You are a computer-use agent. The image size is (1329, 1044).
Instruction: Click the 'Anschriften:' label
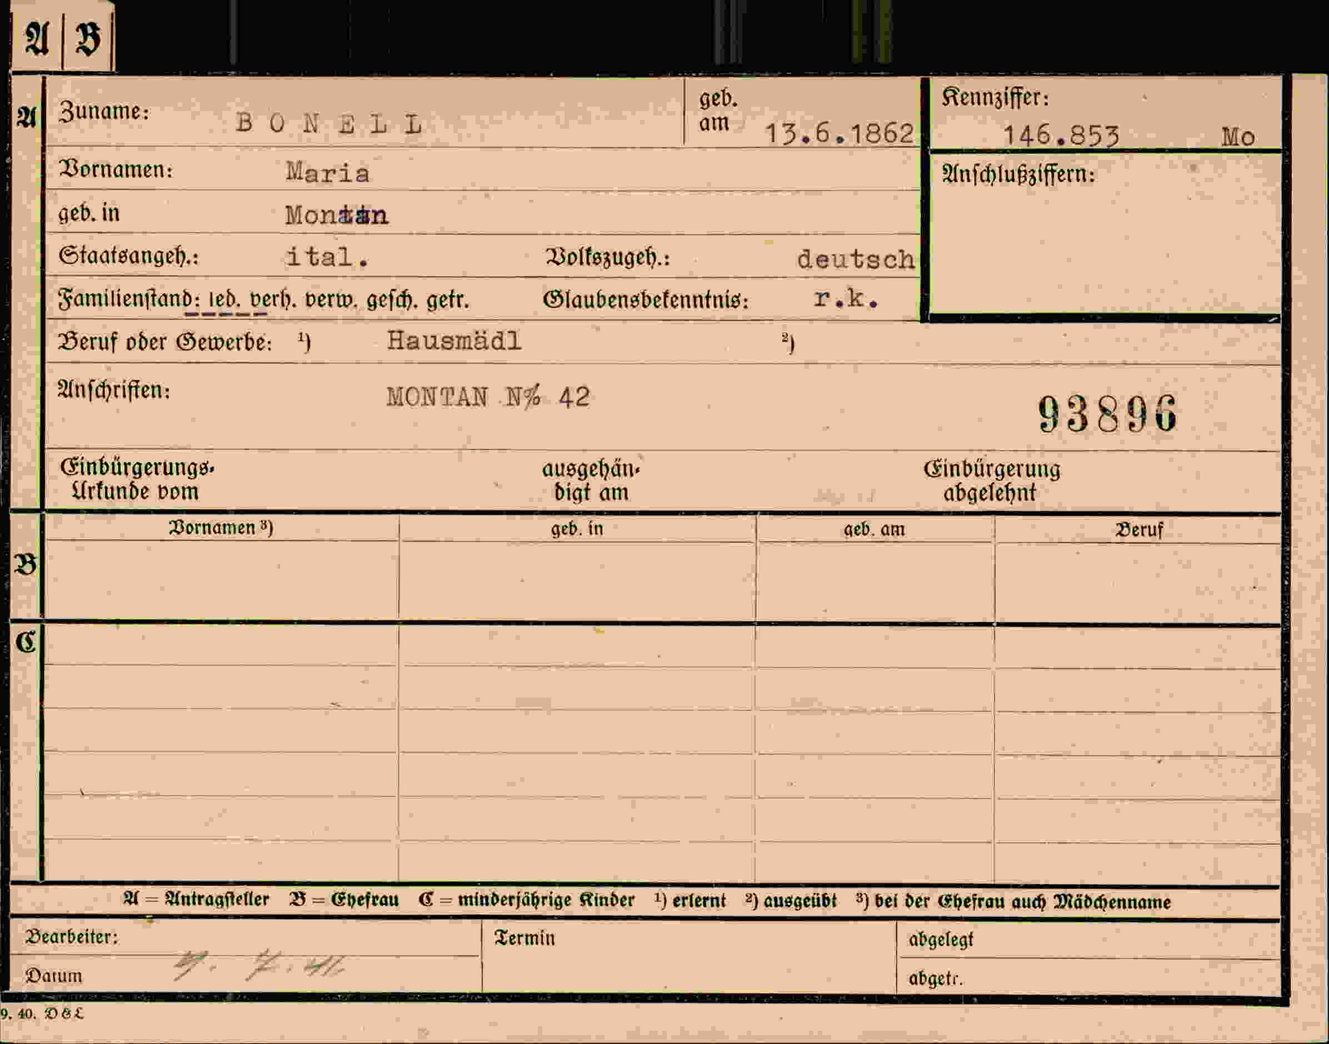[x=114, y=389]
